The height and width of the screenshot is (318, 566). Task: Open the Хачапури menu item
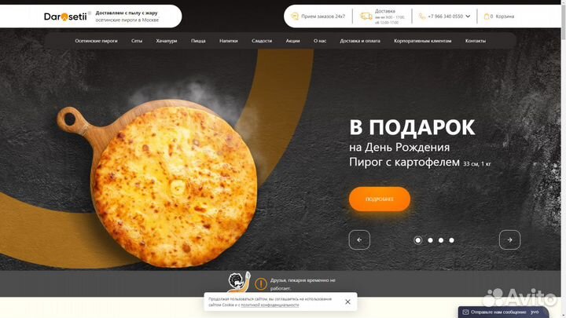(x=167, y=41)
